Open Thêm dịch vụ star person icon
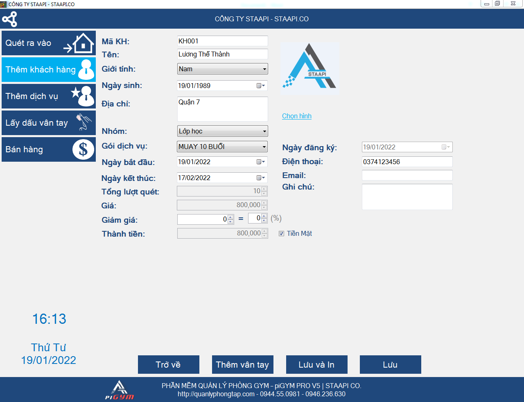The image size is (524, 402). (84, 96)
